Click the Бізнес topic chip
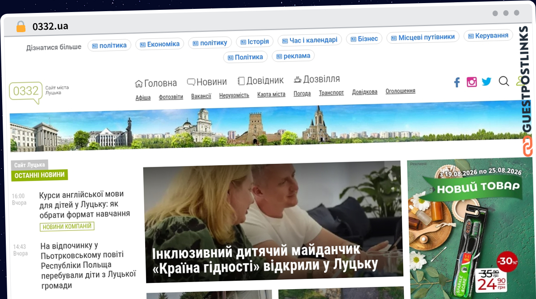536x299 pixels. (364, 39)
